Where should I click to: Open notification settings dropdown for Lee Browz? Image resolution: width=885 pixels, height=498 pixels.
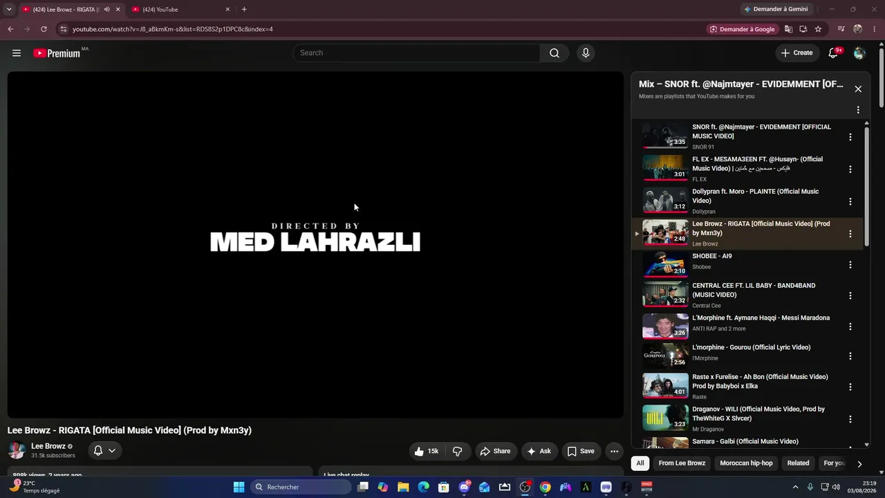click(x=105, y=451)
